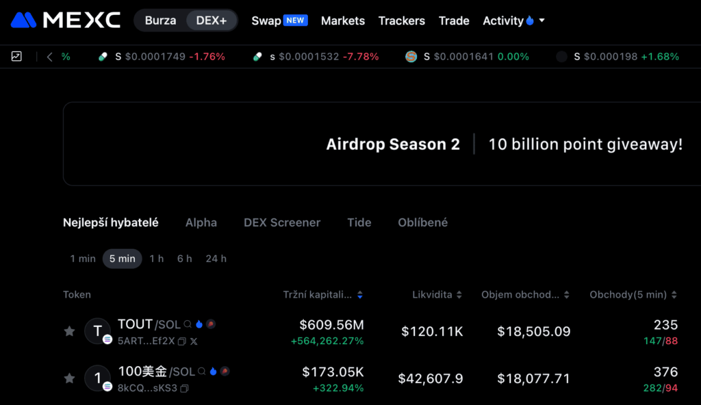Open the Trade menu item
The width and height of the screenshot is (701, 405).
454,21
